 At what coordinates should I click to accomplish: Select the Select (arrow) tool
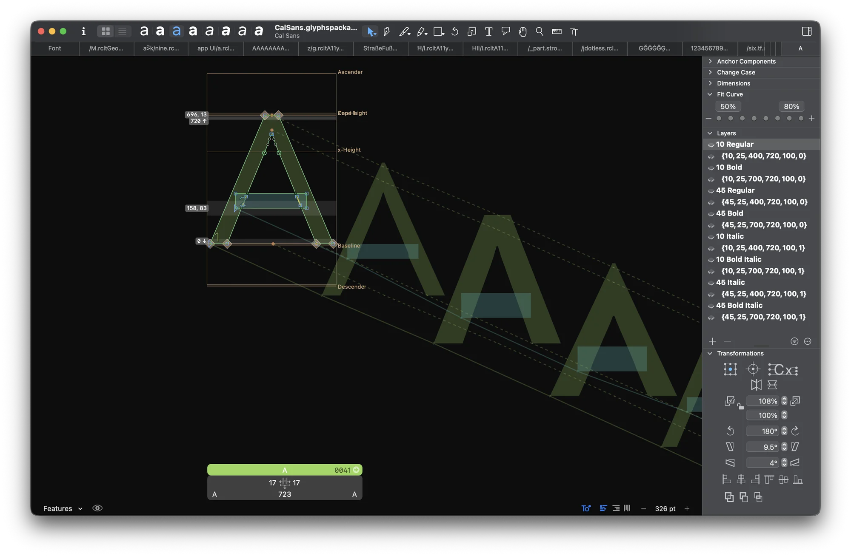point(371,31)
